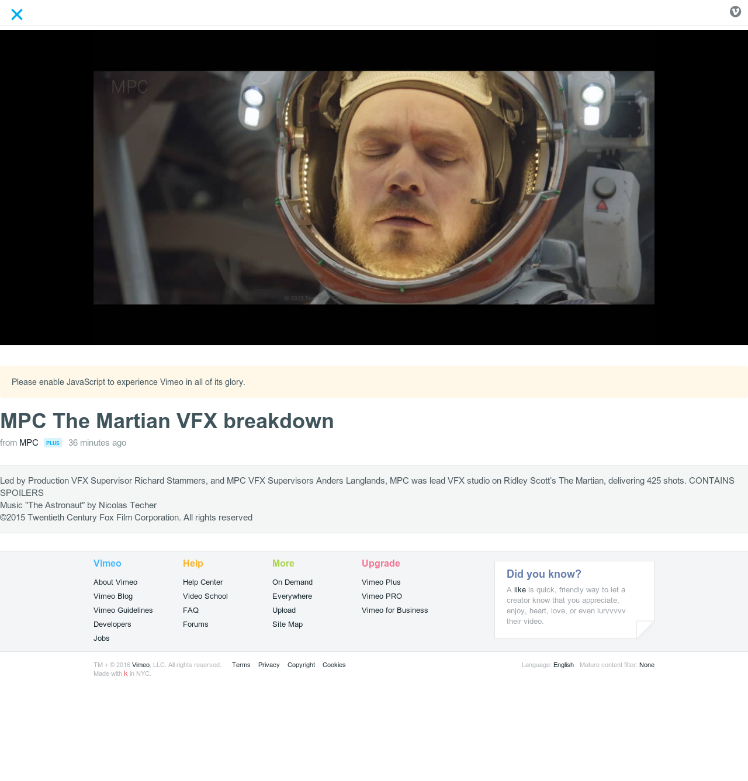Visit the Forums link
748x781 pixels.
195,624
